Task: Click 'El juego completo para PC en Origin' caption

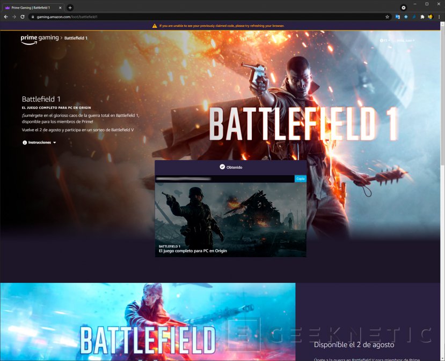Action: (x=193, y=251)
